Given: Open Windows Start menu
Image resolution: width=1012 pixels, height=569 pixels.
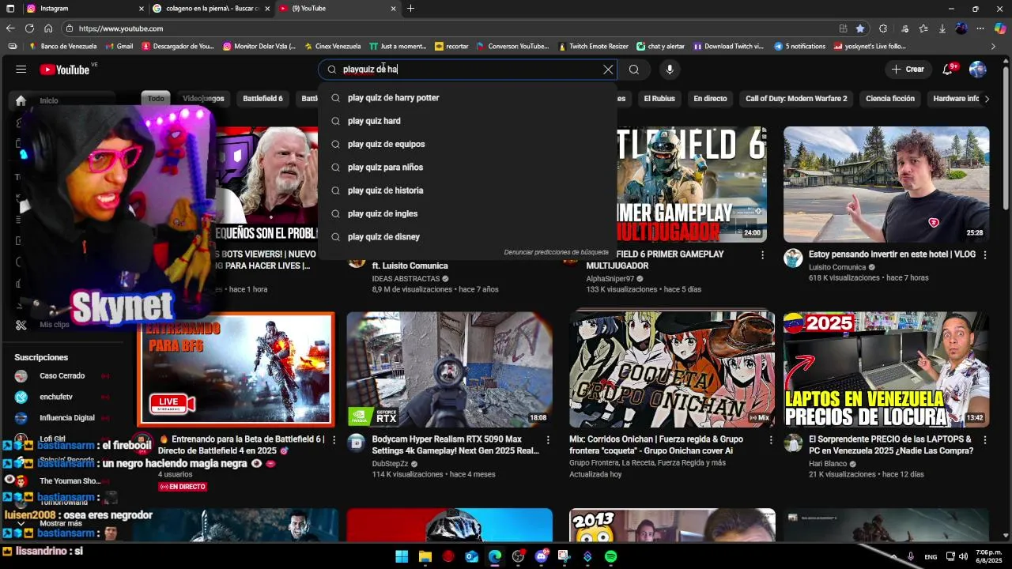Looking at the screenshot, I should pos(402,556).
